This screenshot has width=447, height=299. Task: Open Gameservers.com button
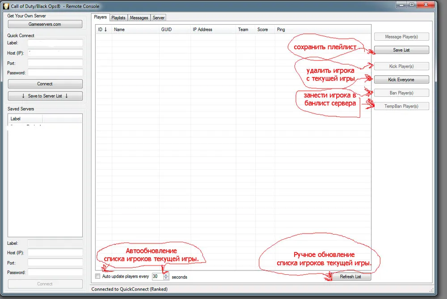tap(45, 24)
